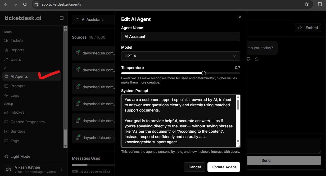
Task: Bookmark this page with star icon
Action: 307,4
